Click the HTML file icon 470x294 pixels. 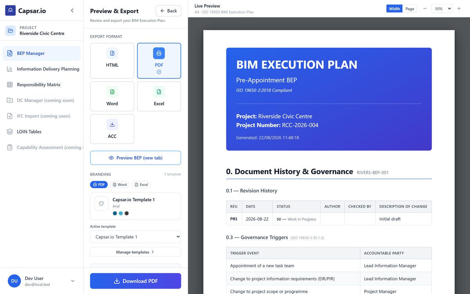pyautogui.click(x=112, y=53)
